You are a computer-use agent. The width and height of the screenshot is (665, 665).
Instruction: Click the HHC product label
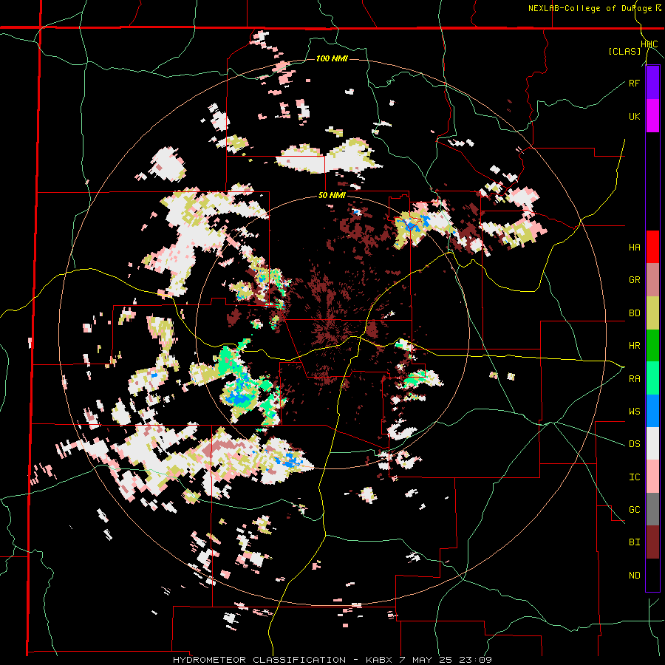point(649,44)
